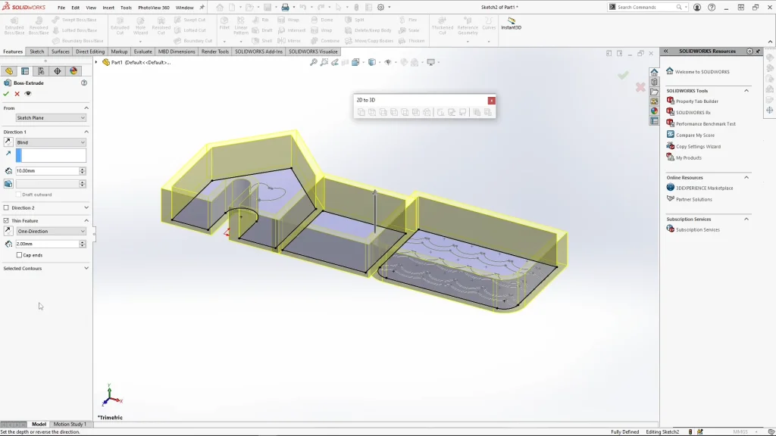Enable the Direction 2 checkbox

pos(7,207)
